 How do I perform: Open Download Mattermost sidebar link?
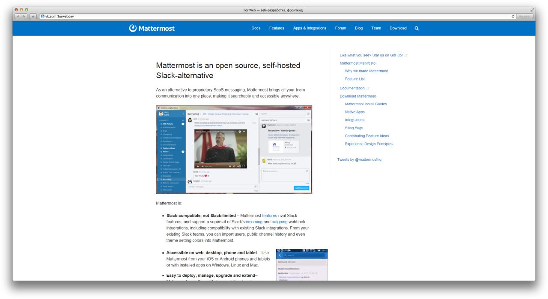[x=357, y=96]
